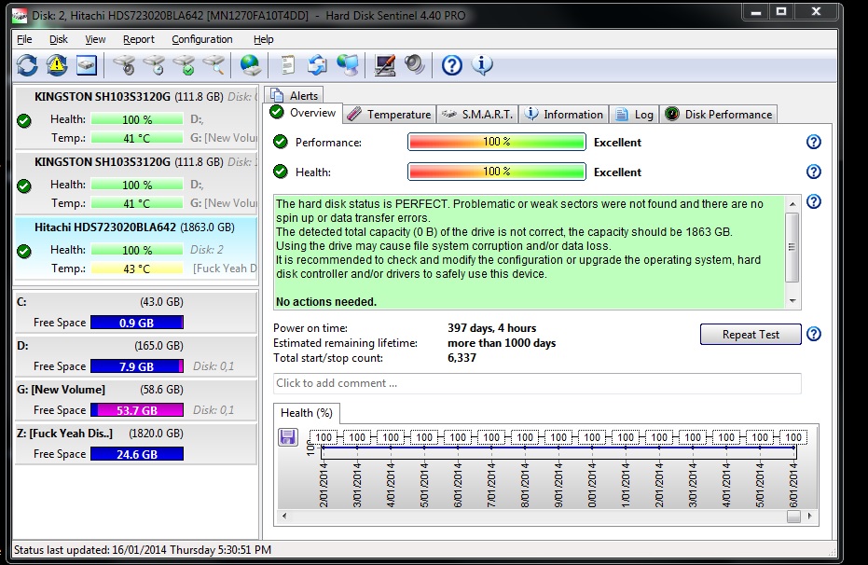Click help icon beside Performance bar

coord(813,143)
